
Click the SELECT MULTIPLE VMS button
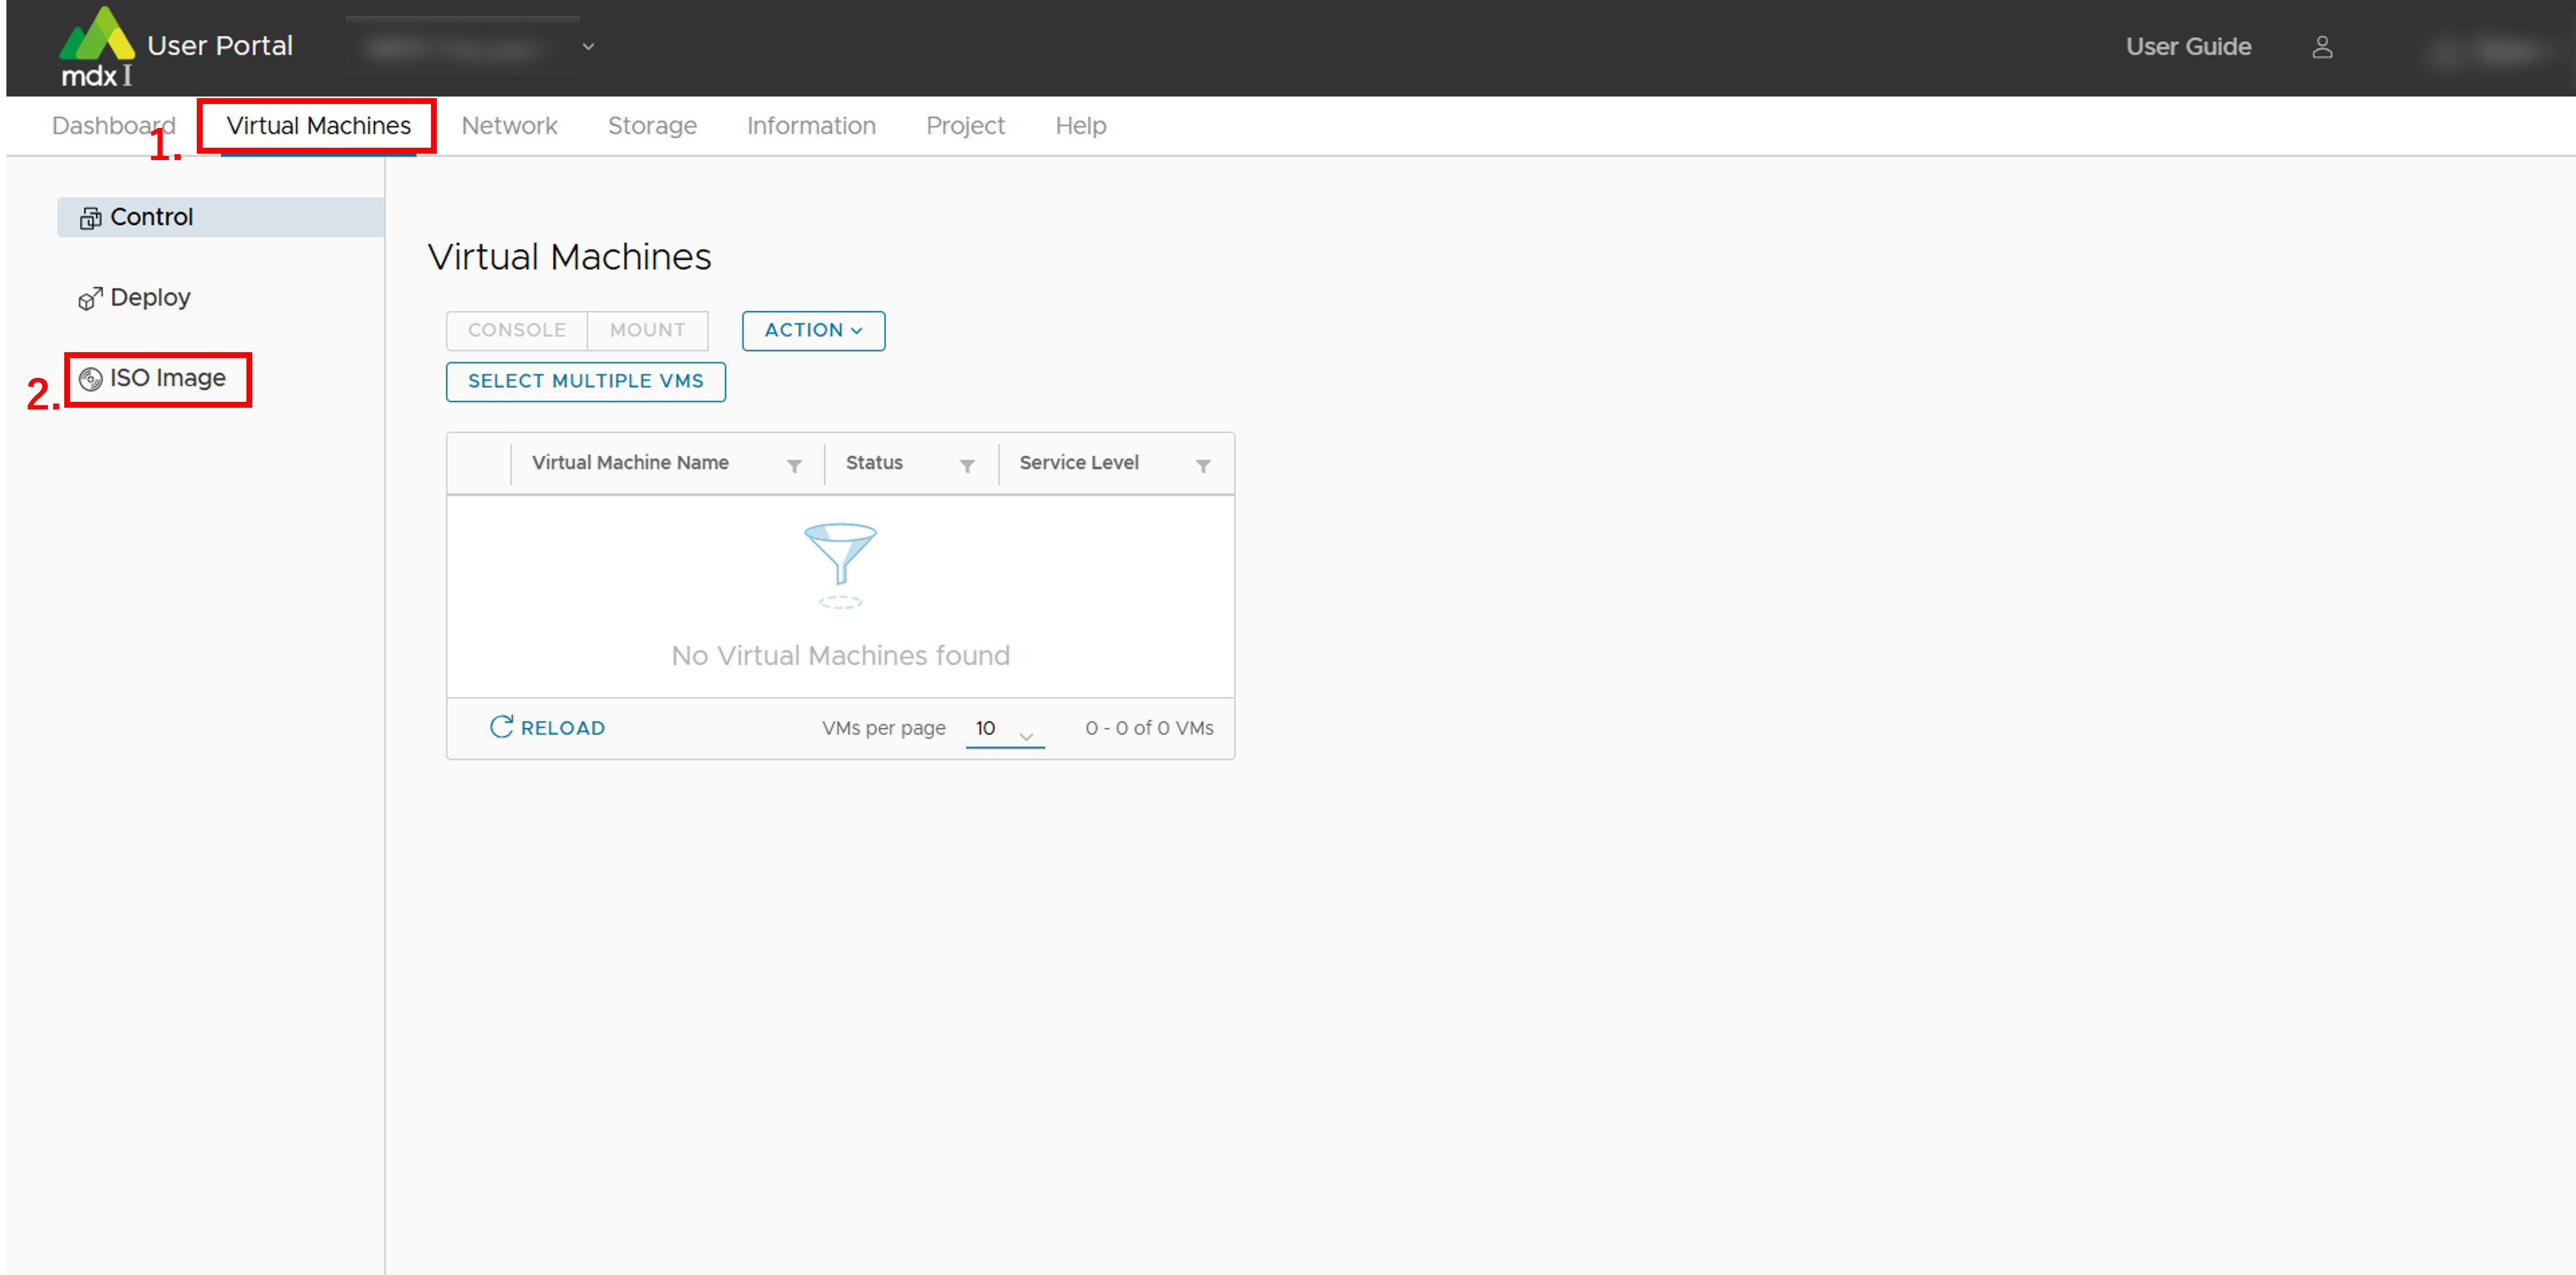(x=585, y=381)
